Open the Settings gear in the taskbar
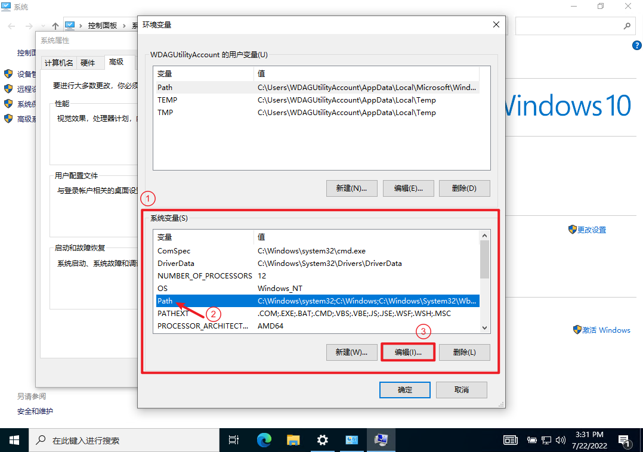This screenshot has width=643, height=452. tap(322, 440)
